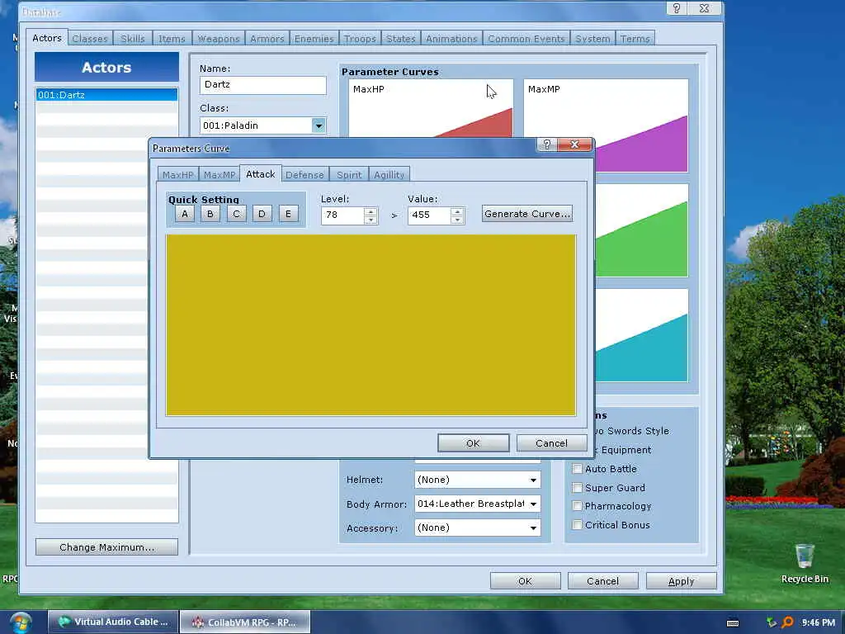This screenshot has width=845, height=634.
Task: Open the Class dropdown showing 001:Paladin
Action: [x=263, y=125]
